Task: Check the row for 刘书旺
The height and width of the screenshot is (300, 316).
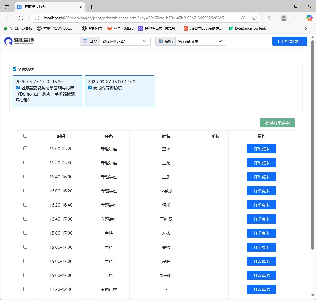Action: [26, 275]
